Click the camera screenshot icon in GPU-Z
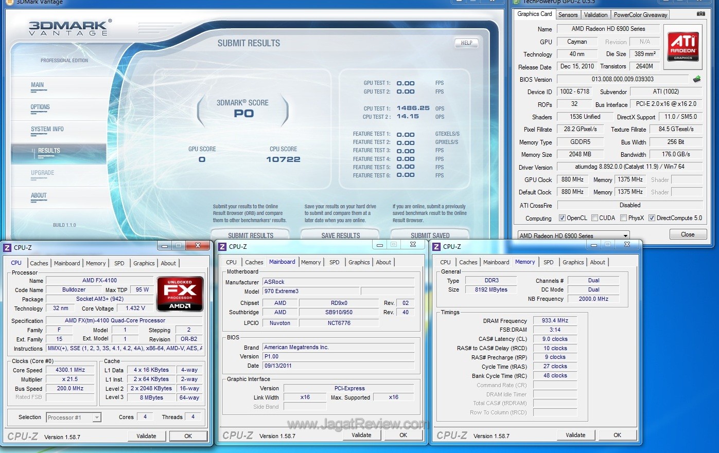 click(700, 14)
